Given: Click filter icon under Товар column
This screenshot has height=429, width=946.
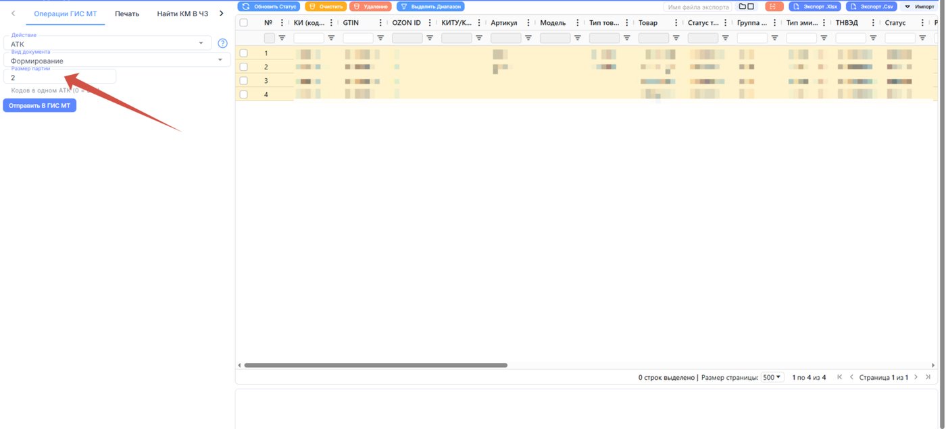Looking at the screenshot, I should (676, 38).
